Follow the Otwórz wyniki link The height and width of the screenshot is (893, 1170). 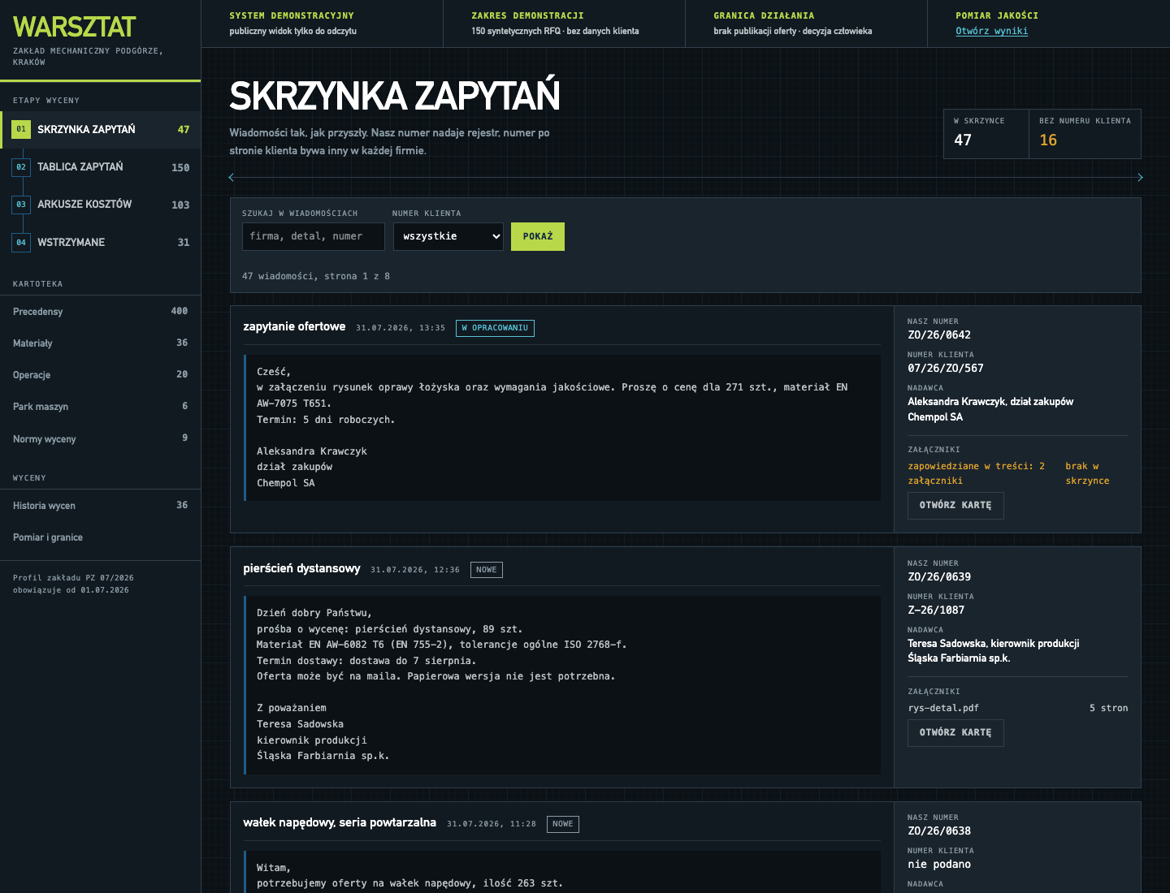coord(991,31)
